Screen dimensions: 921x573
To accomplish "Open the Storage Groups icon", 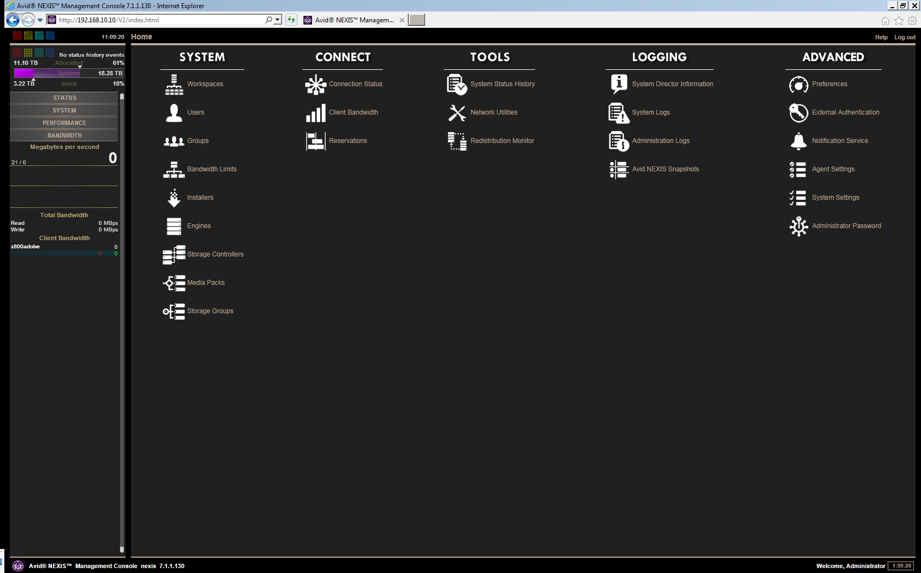I will click(174, 311).
